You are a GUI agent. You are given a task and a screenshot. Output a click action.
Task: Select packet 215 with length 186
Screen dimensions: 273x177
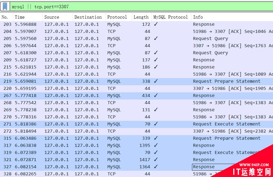point(136,67)
